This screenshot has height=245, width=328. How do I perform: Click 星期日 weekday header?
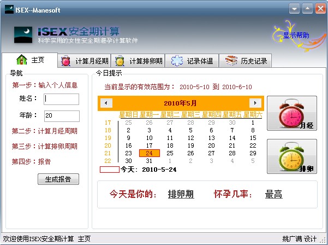[x=129, y=115]
